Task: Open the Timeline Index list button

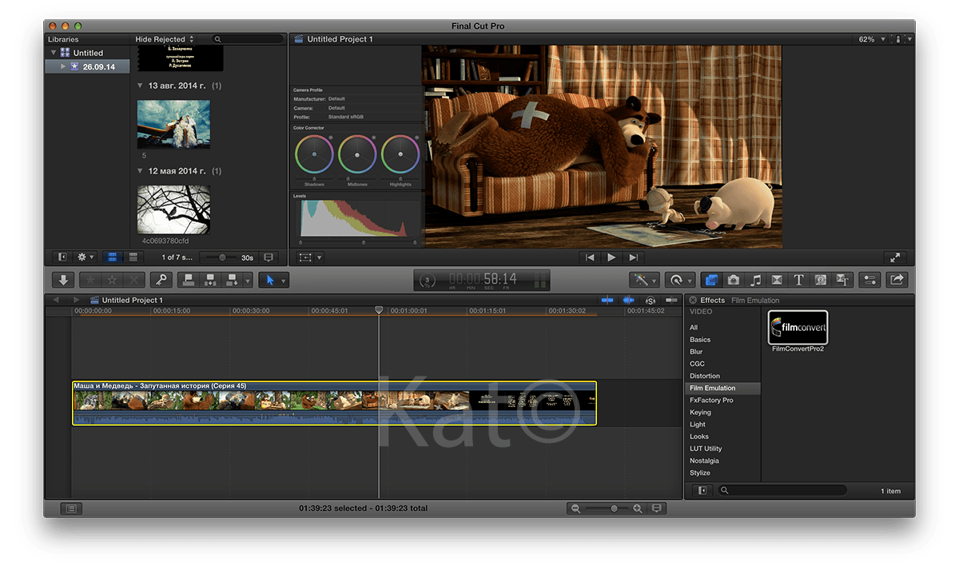Action: tap(70, 508)
